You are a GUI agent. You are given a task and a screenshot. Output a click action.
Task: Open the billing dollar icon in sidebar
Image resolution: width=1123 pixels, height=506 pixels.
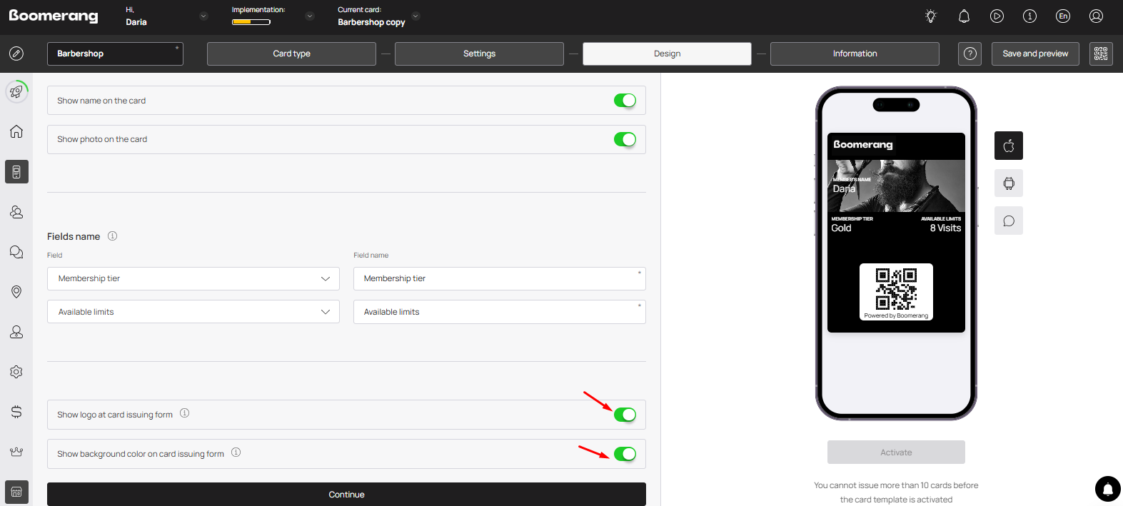click(x=16, y=412)
